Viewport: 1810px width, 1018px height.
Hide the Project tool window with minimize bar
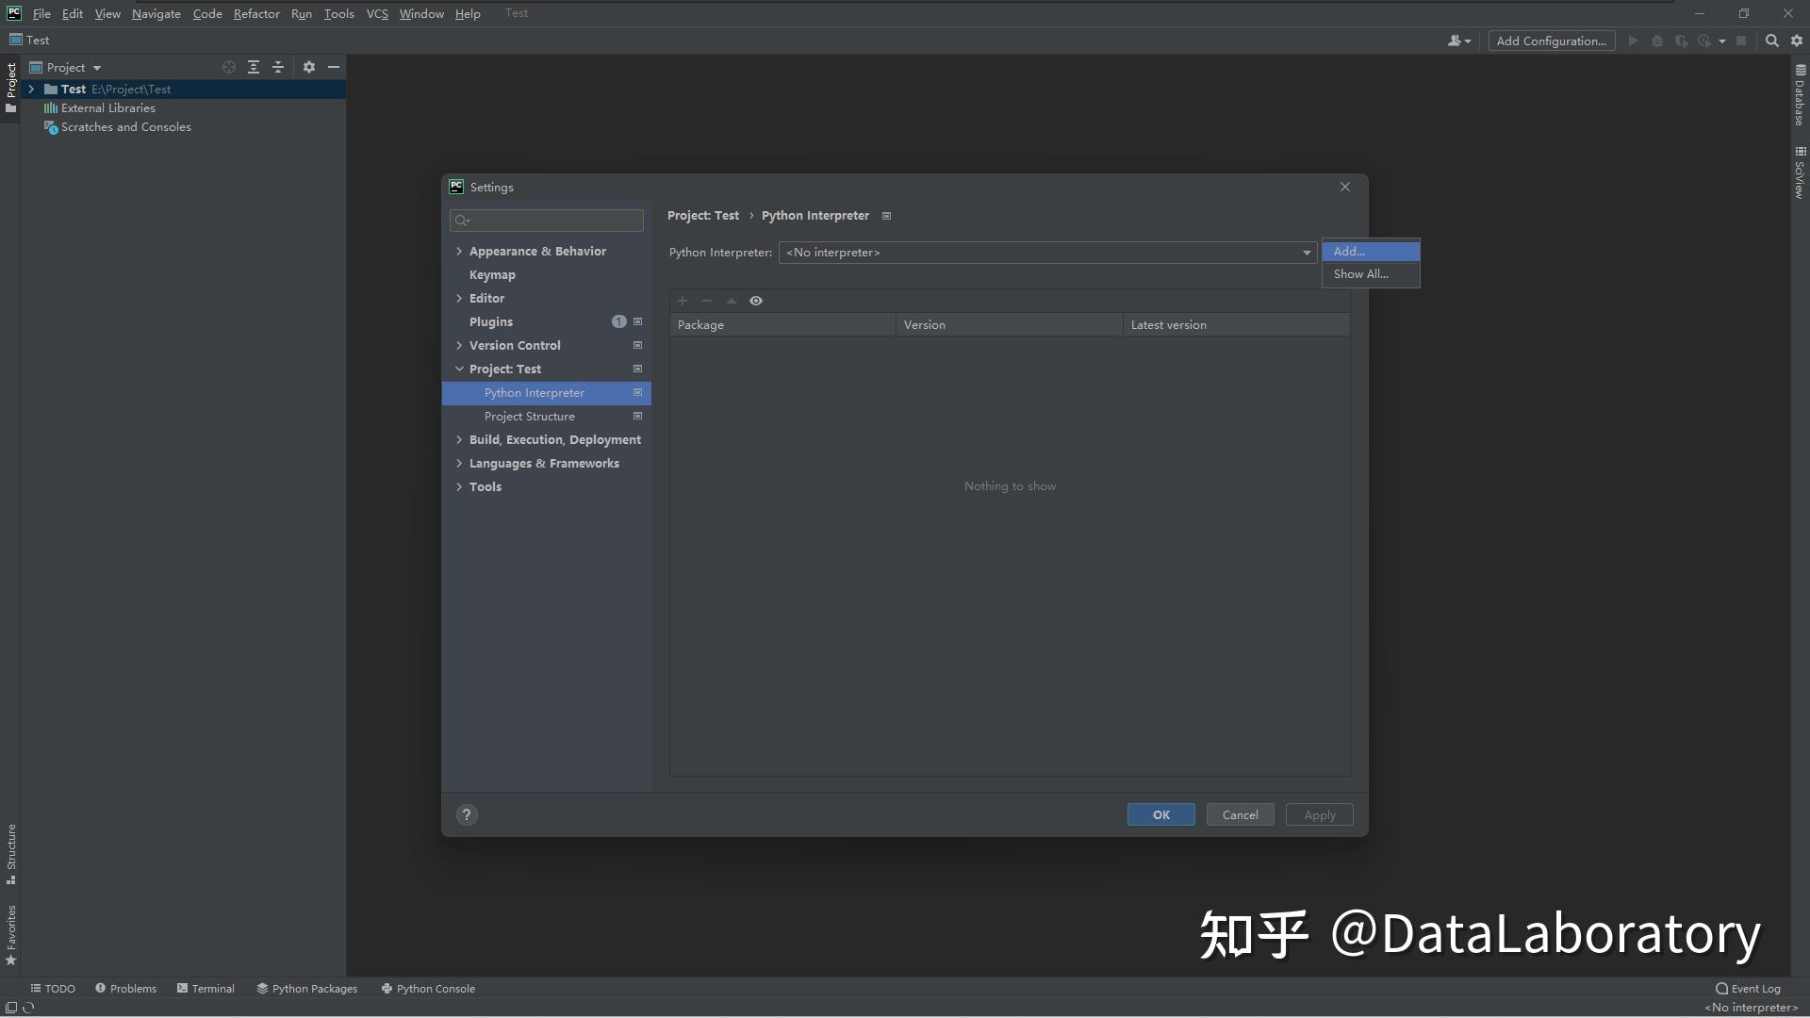click(x=335, y=67)
